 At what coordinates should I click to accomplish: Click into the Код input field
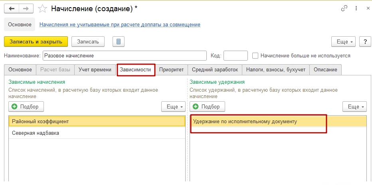(235, 56)
